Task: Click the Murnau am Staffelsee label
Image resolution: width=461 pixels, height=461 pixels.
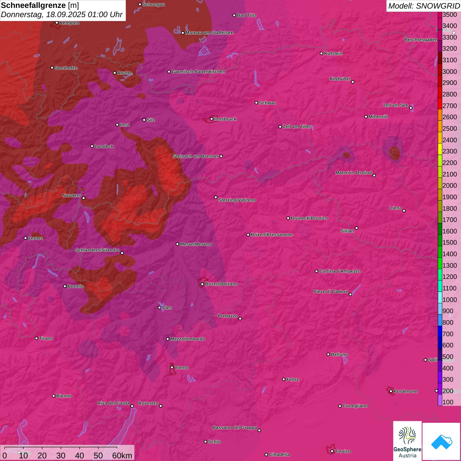Action: pos(209,33)
